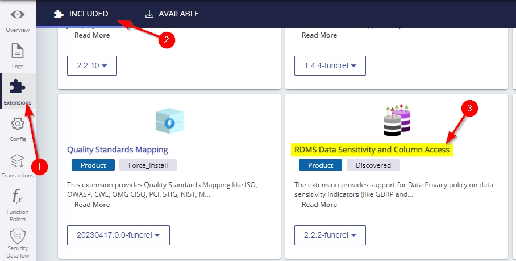Expand the 1.4.4-funcrel version dropdown
Screen dimensions: 516x261
pos(330,65)
